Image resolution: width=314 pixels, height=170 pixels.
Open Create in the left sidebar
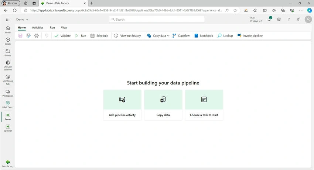tap(8, 41)
